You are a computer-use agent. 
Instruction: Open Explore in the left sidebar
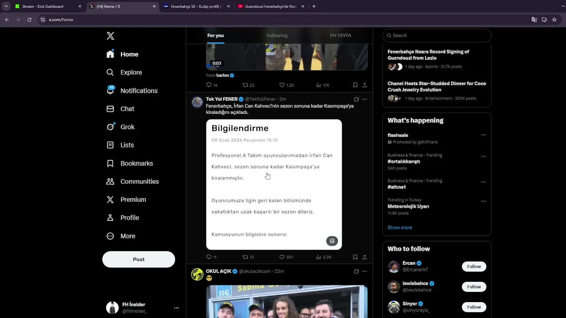(x=125, y=72)
